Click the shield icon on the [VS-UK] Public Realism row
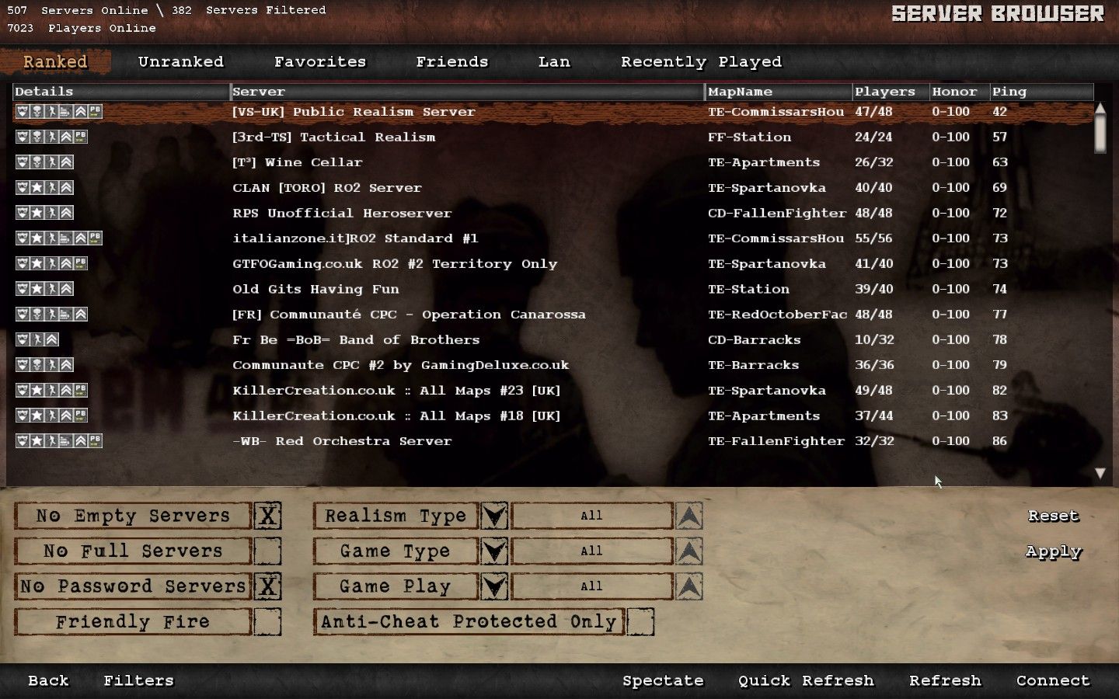Viewport: 1119px width, 699px height. click(x=23, y=112)
